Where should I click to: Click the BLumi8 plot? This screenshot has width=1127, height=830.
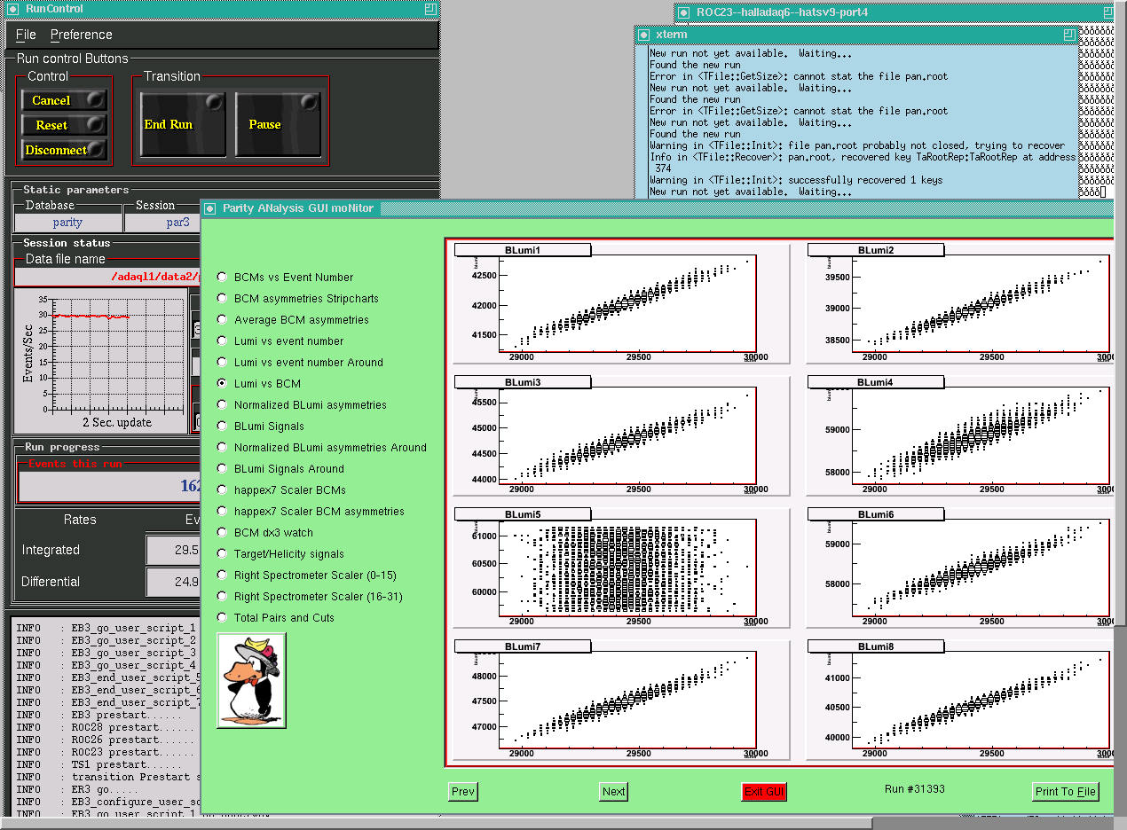click(x=959, y=700)
